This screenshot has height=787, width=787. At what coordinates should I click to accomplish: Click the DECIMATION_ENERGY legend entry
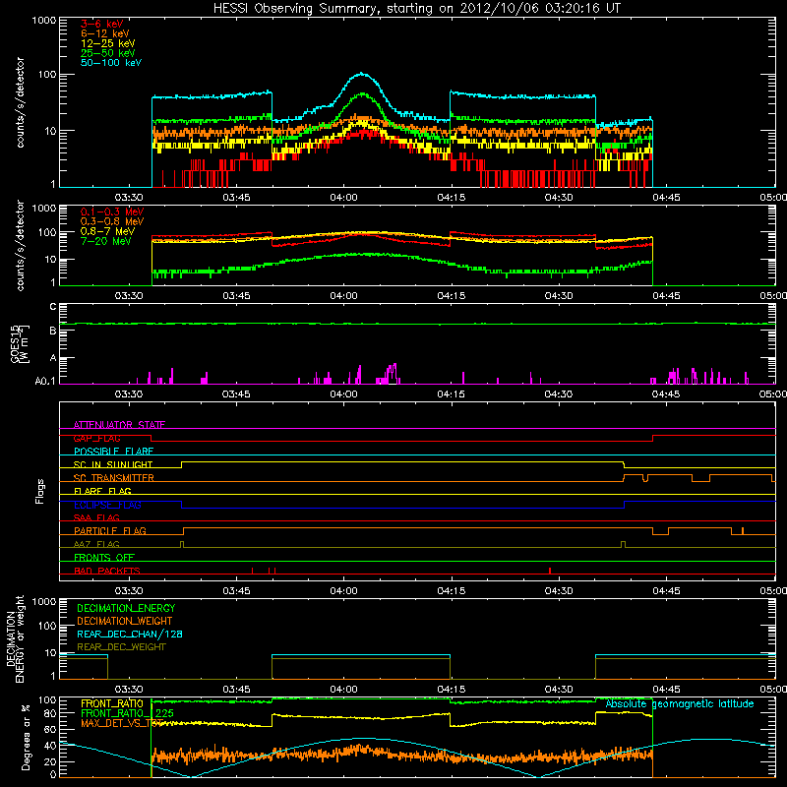coord(126,608)
